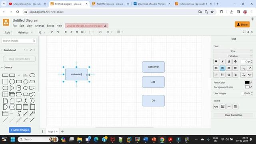Select the diamond shape in General
The image size is (256, 144).
pos(26,82)
